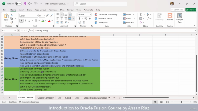The width and height of the screenshot is (198, 111).
Task: Click the vertical scrollbar thumb
Action: pos(196,73)
